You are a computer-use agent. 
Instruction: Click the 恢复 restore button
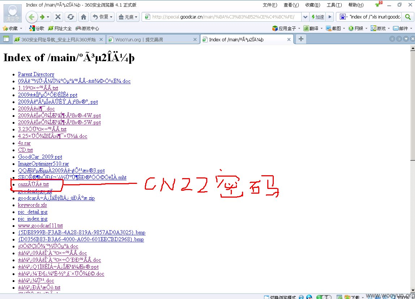pyautogui.click(x=103, y=17)
